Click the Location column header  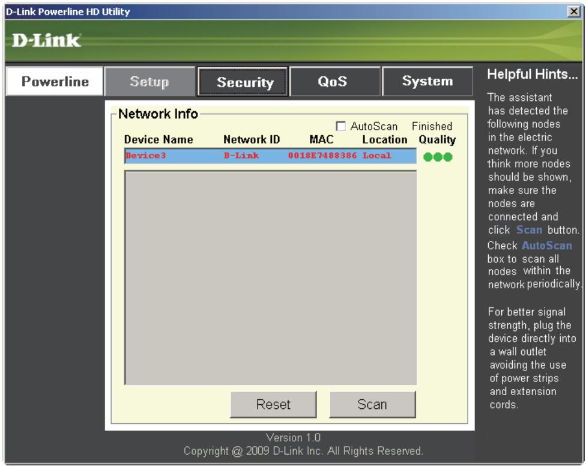click(384, 139)
